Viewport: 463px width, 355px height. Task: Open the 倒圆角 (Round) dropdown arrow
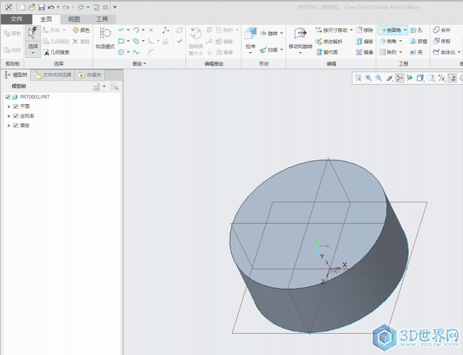[x=405, y=30]
